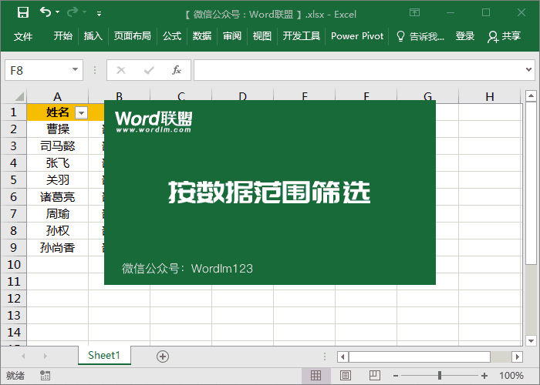Click the macro recording icon in status bar
Image resolution: width=540 pixels, height=385 pixels.
[46, 376]
